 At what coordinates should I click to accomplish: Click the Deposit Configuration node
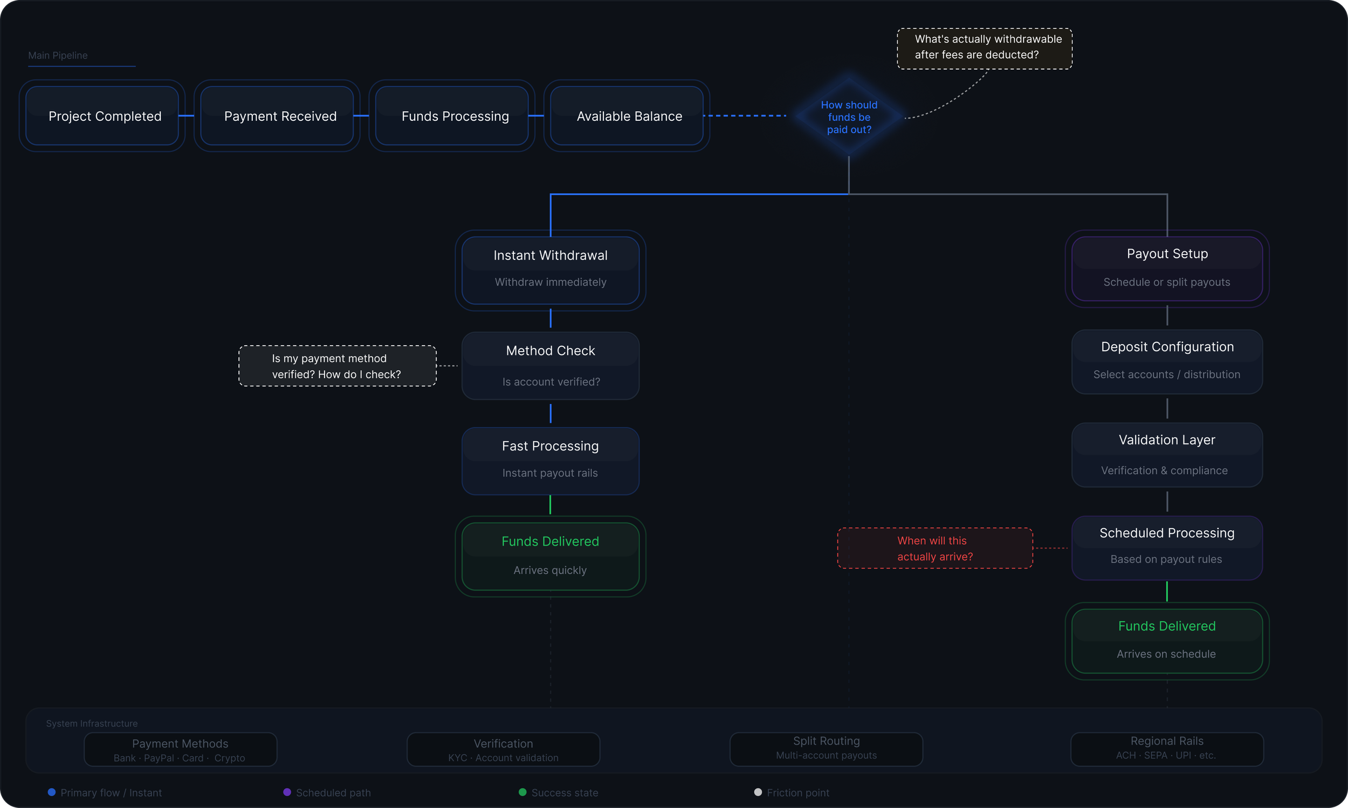click(x=1167, y=361)
